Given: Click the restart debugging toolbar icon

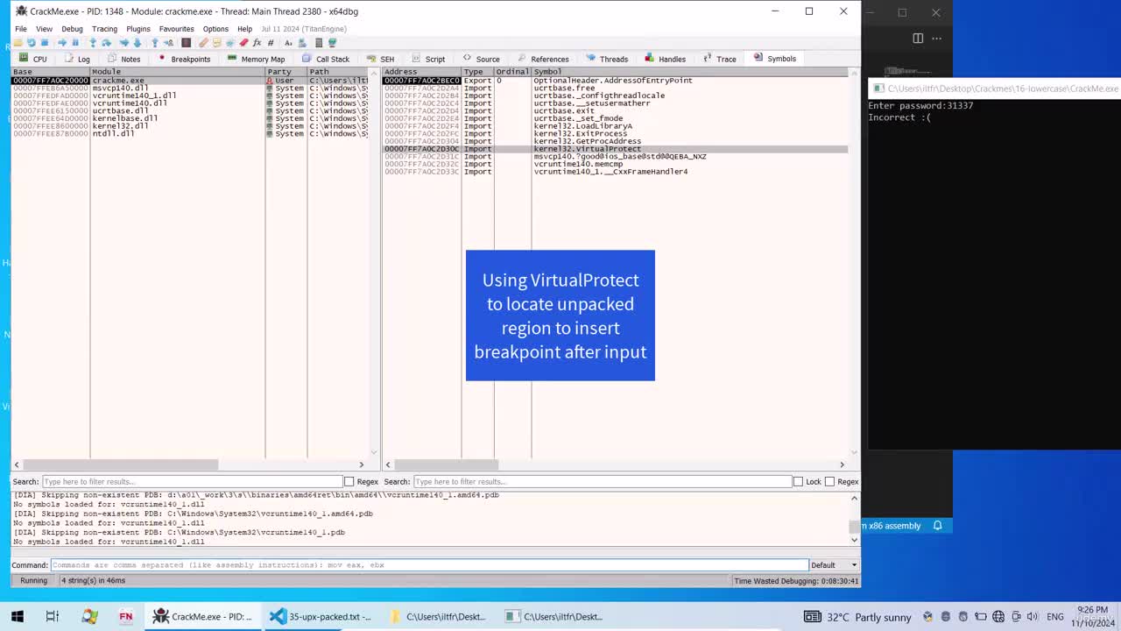Looking at the screenshot, I should coord(32,42).
